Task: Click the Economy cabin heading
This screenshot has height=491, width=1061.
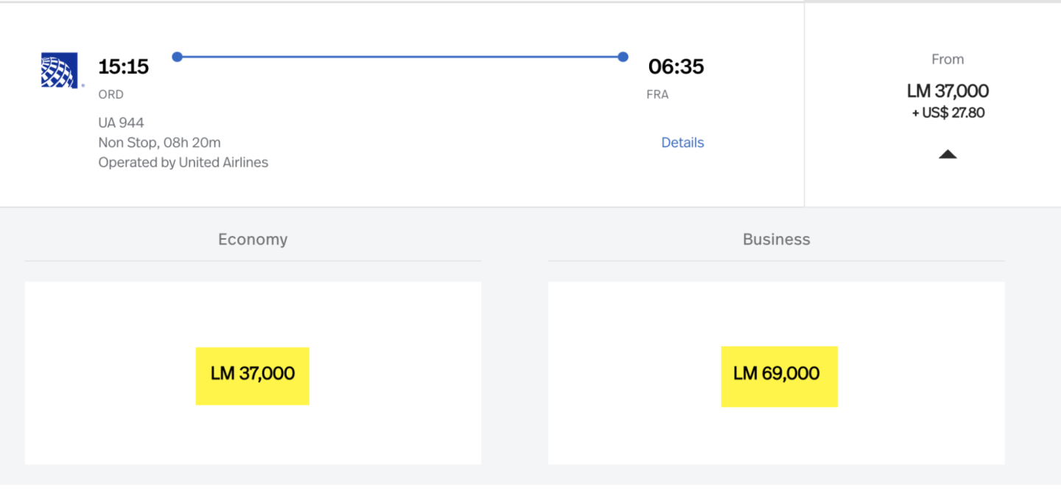Action: pyautogui.click(x=253, y=240)
